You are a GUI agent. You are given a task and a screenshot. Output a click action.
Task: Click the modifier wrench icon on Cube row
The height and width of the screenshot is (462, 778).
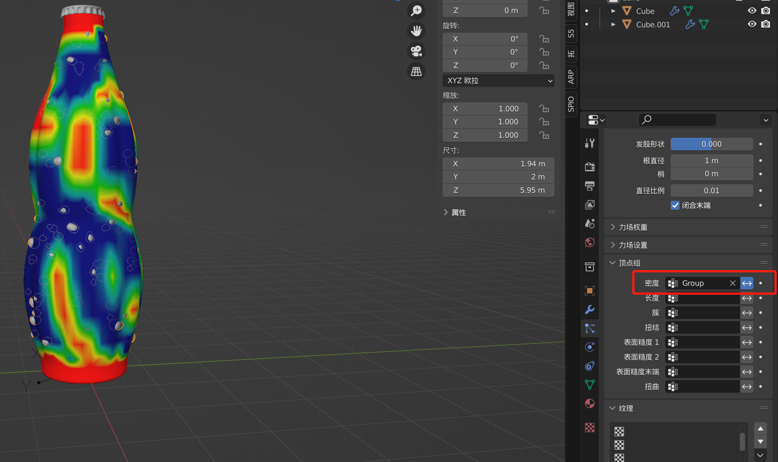point(674,11)
